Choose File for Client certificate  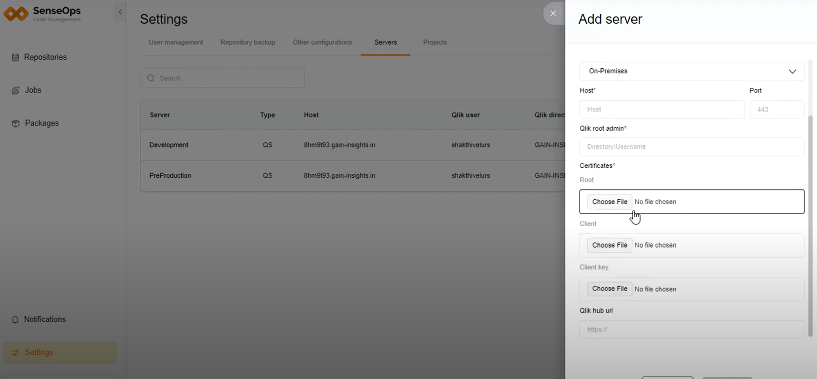click(610, 245)
